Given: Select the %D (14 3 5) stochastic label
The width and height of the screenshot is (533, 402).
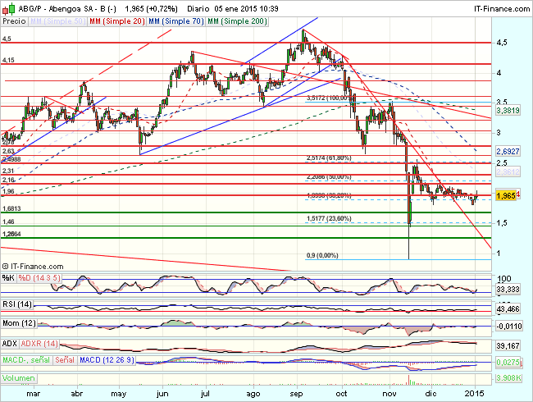Looking at the screenshot, I should coord(39,278).
